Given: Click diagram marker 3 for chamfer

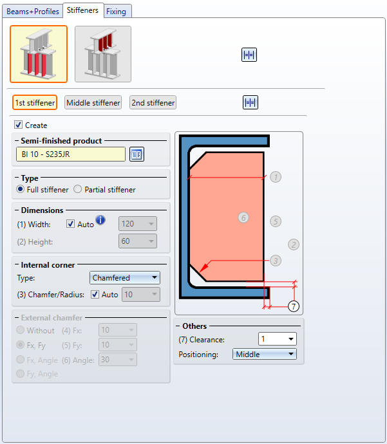Looking at the screenshot, I should [x=276, y=261].
